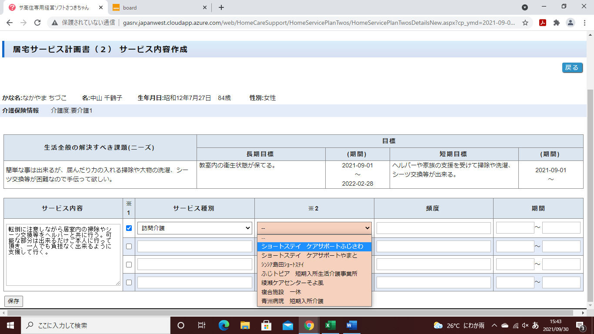Choose 青洲病院 短期入所介護 from list

(292, 301)
